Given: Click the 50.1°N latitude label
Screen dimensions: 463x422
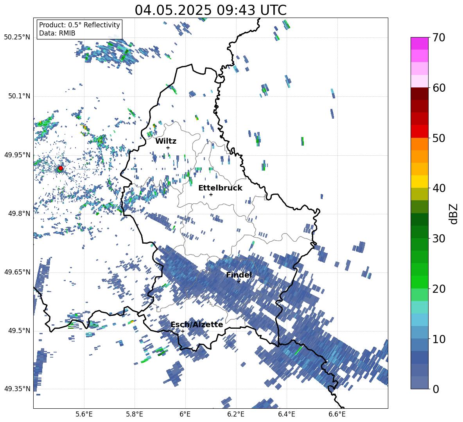Looking at the screenshot, I should (x=19, y=96).
